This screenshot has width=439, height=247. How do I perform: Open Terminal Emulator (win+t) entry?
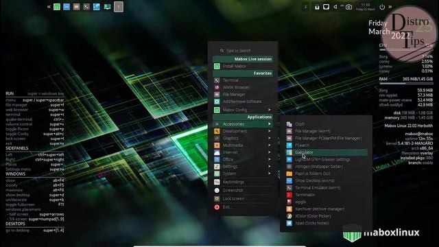tap(327, 187)
